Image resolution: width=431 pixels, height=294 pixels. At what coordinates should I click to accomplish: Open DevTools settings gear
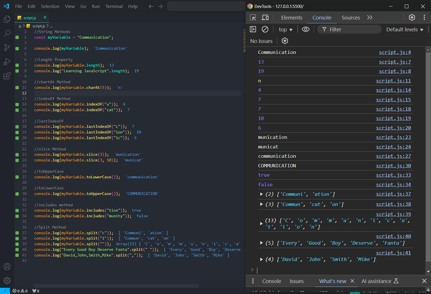pos(412,18)
